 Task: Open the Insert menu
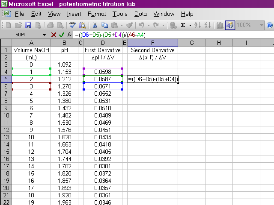[x=74, y=14]
